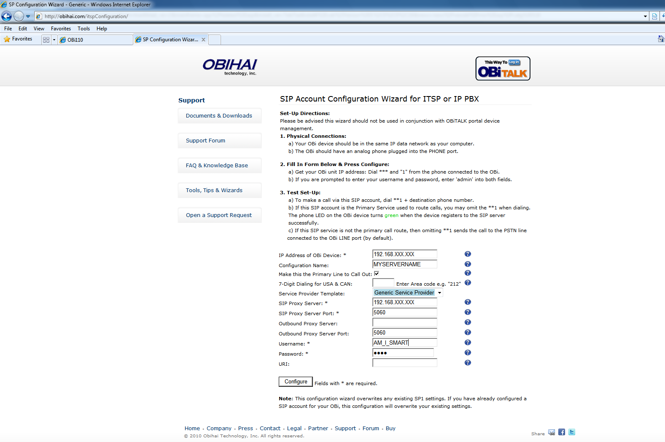Viewport: 665px width, 442px height.
Task: Open the File menu
Action: click(8, 29)
